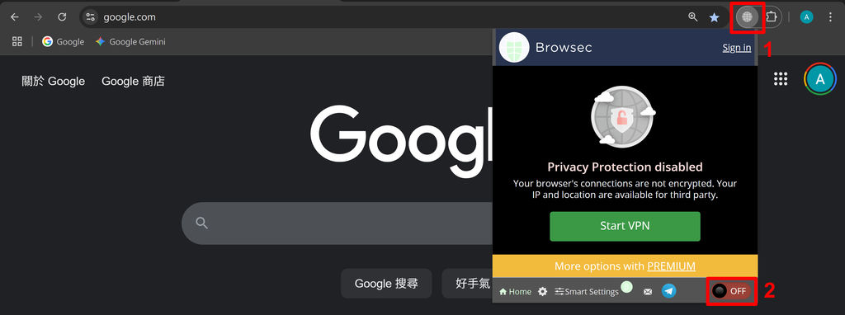Go to Browsec Home tab

[515, 291]
